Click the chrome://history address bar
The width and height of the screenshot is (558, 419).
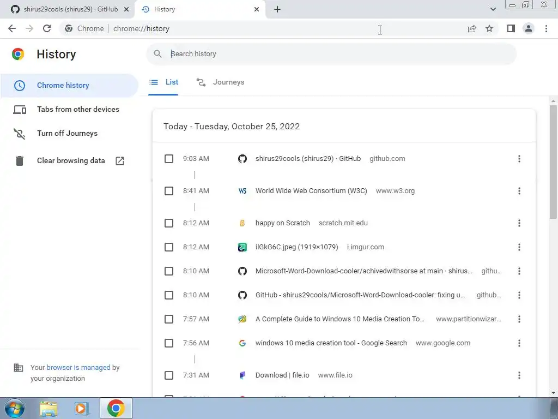[x=263, y=28]
